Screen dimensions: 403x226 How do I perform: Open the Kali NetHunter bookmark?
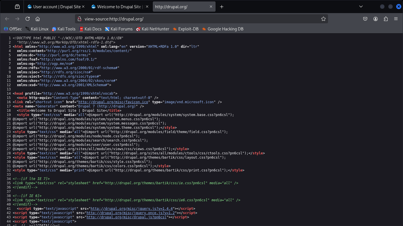click(x=153, y=29)
